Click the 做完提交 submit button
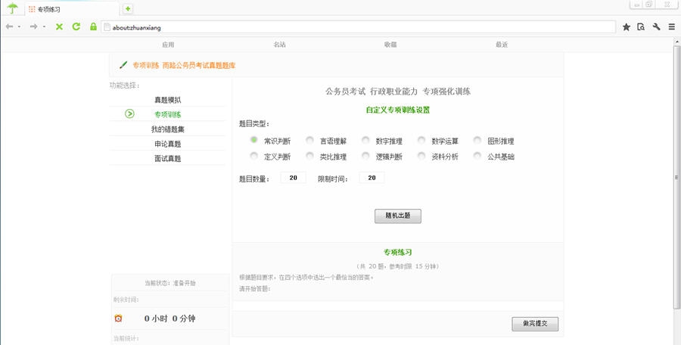Viewport: 681px width, 345px height. [x=534, y=323]
